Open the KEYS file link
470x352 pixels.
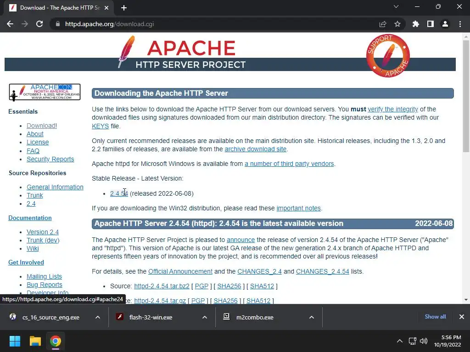point(100,126)
